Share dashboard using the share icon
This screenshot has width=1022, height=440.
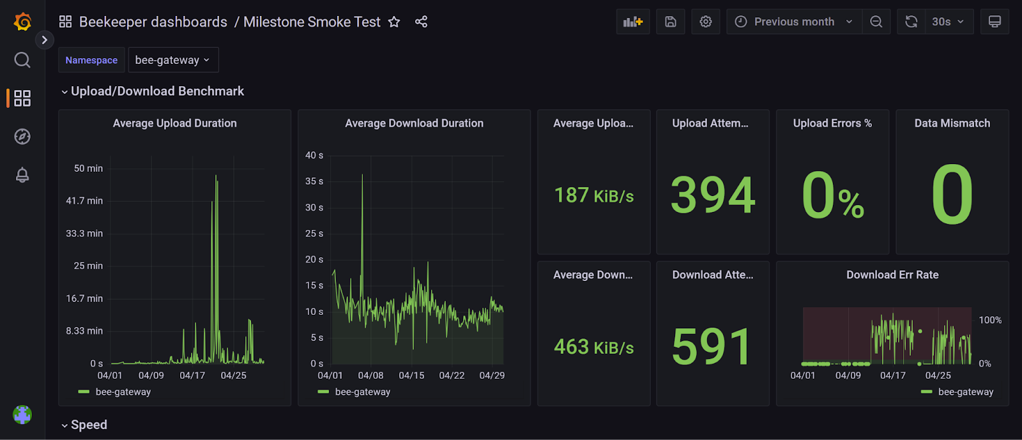click(421, 22)
